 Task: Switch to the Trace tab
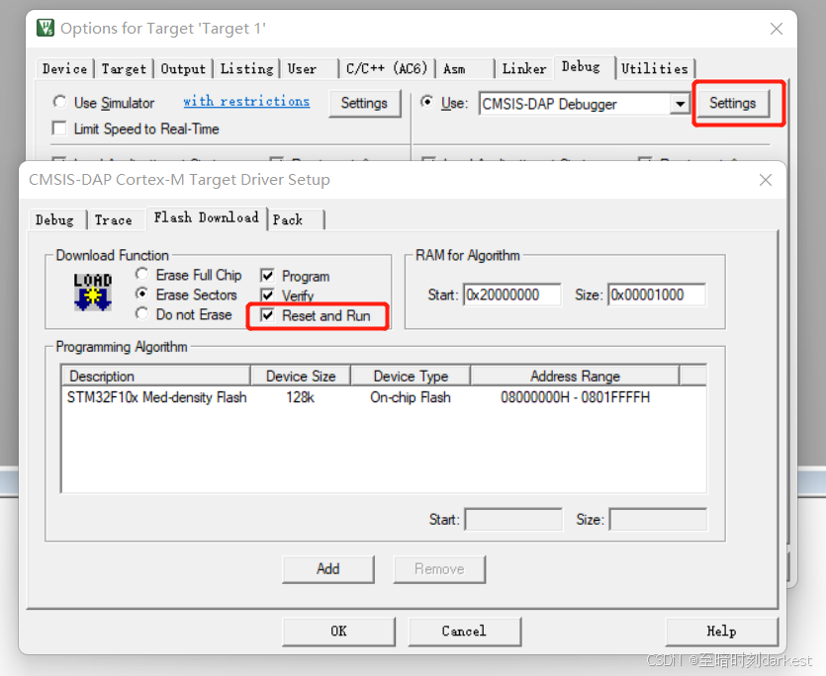pyautogui.click(x=114, y=219)
